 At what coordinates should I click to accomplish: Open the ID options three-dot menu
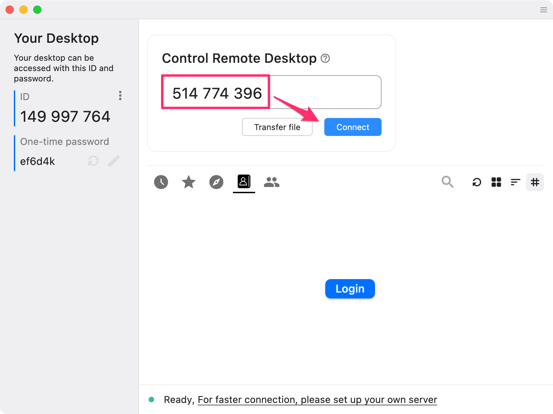click(120, 96)
